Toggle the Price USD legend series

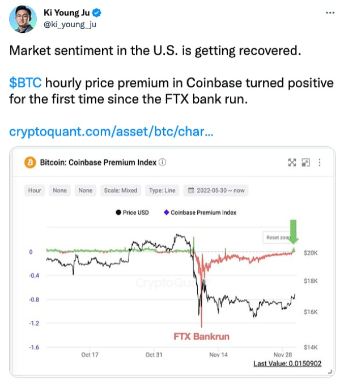pos(134,213)
